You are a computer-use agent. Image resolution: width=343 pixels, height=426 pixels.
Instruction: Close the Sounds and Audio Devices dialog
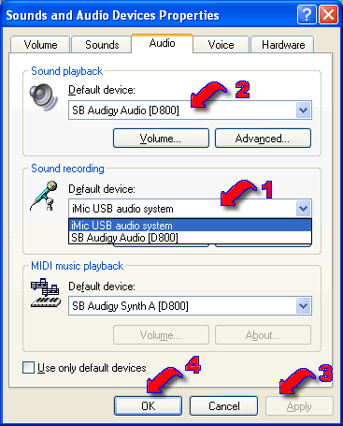[x=328, y=14]
